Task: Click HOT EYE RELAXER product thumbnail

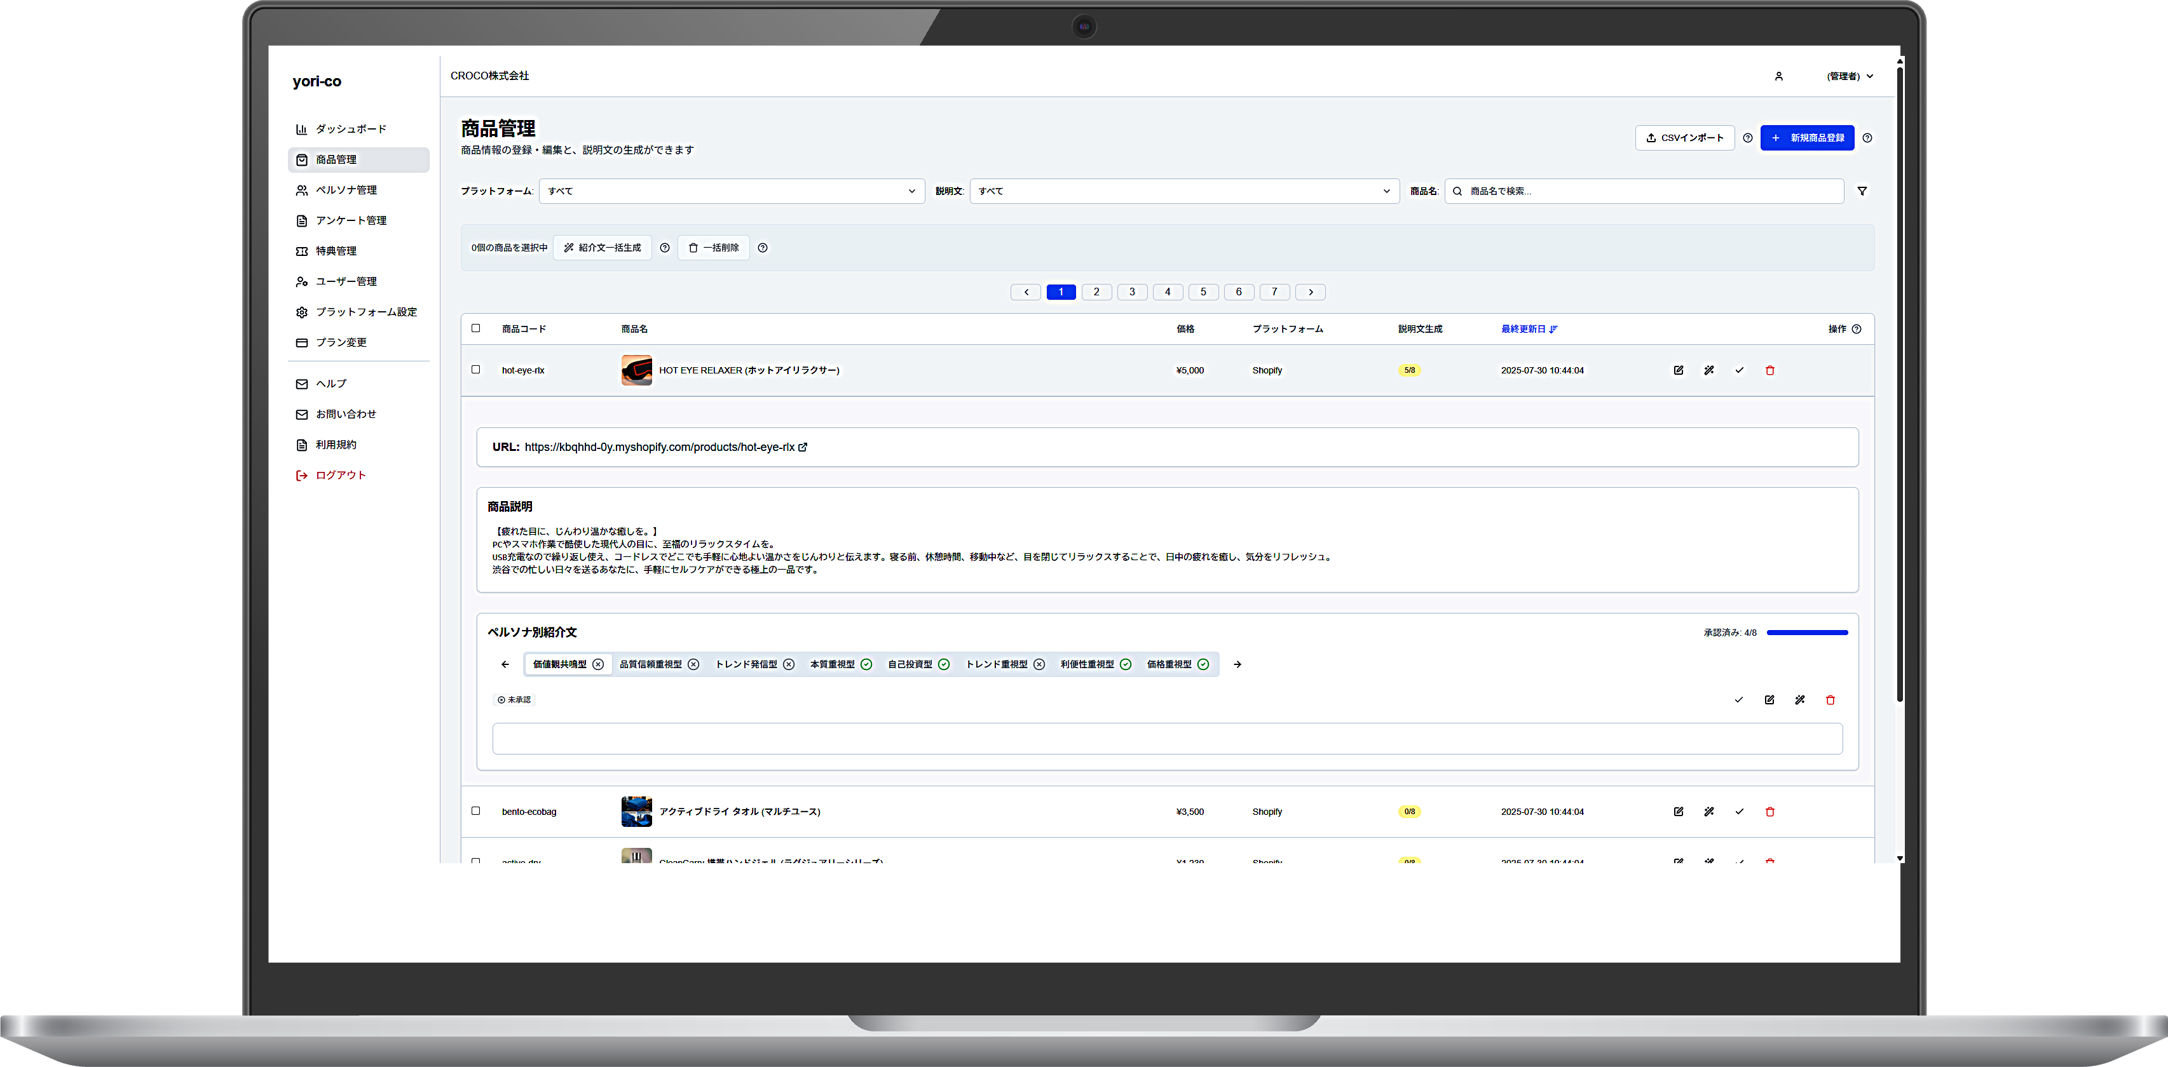Action: click(x=636, y=370)
